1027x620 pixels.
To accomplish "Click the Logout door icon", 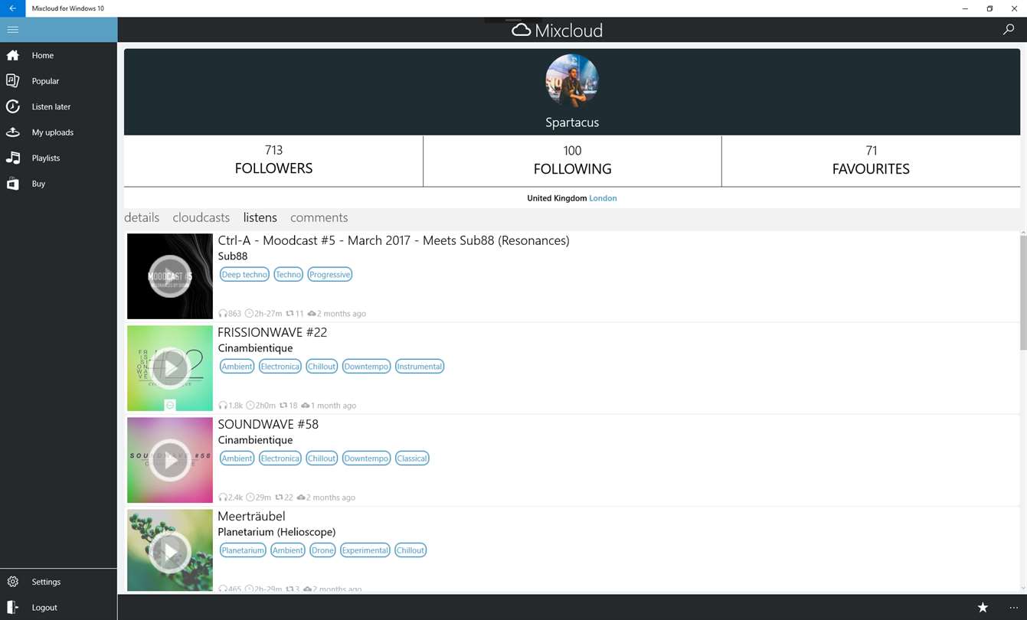I will coord(12,607).
